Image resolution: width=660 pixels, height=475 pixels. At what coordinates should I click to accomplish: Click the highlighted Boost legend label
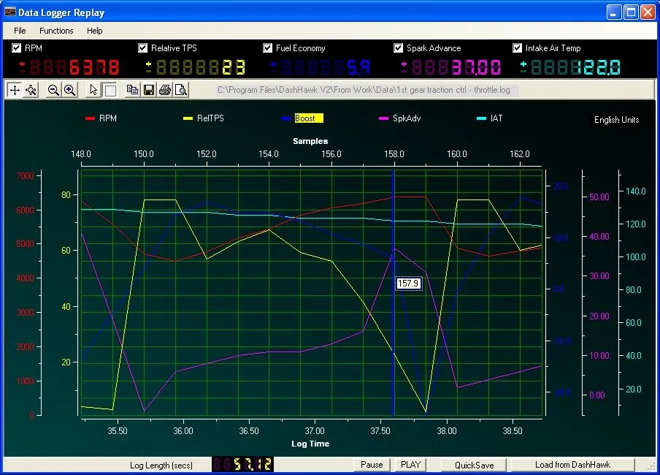[308, 118]
